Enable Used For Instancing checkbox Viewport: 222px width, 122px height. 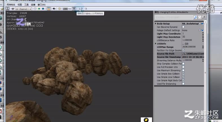(x=183, y=84)
